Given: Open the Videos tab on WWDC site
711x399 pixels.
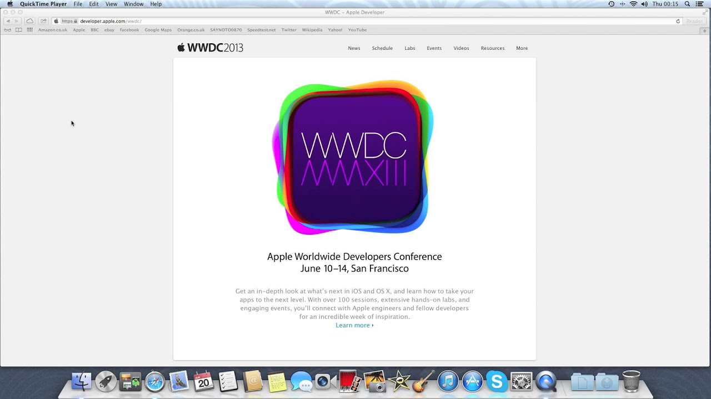Looking at the screenshot, I should tap(461, 48).
